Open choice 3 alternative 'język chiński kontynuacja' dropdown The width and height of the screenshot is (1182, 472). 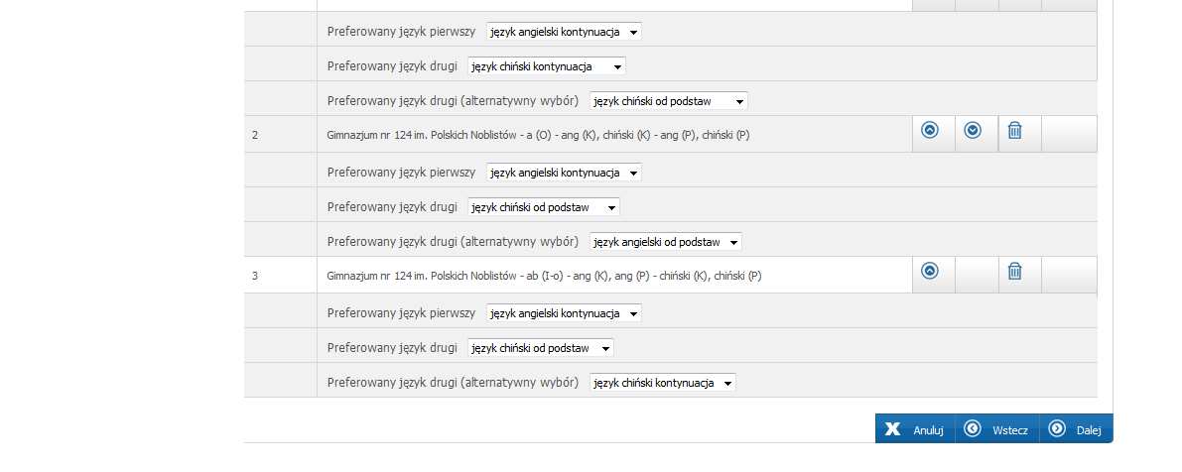(663, 383)
